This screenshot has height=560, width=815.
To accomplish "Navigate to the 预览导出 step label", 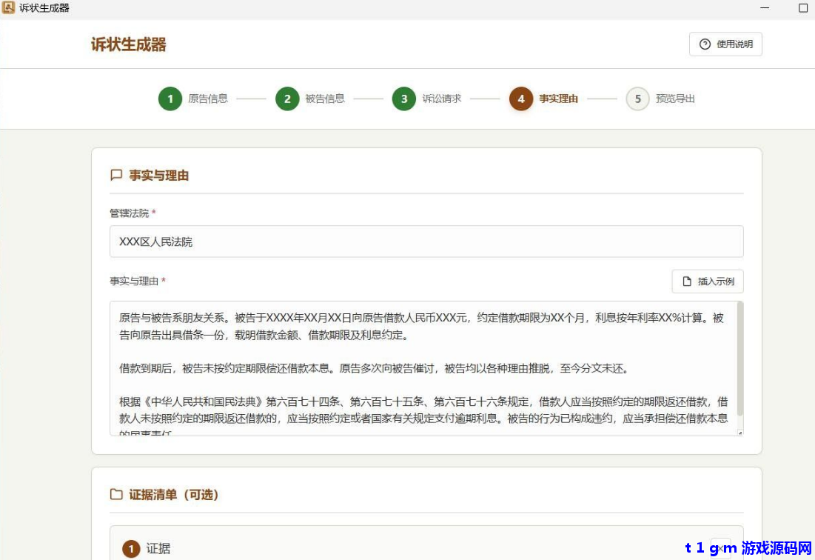I will click(x=675, y=99).
